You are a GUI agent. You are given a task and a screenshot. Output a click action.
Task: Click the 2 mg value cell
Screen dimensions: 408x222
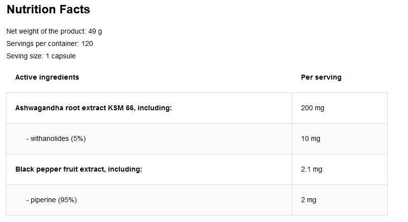tap(340, 200)
